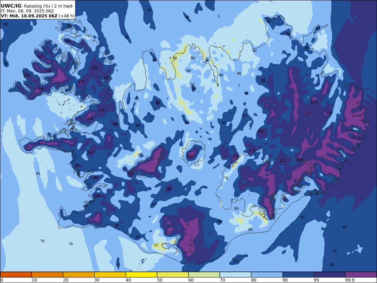This screenshot has width=377, height=283.
Task: Select the bright yellow 40–50 legend swatch
Action: (141, 275)
